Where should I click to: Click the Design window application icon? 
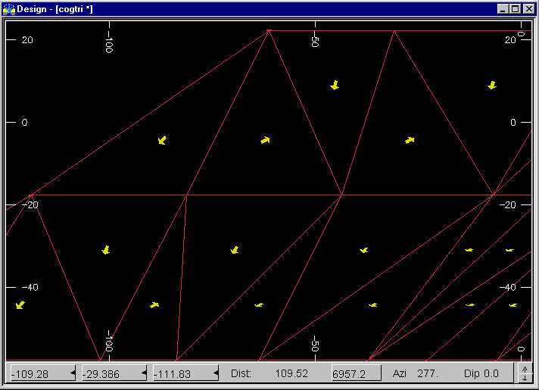click(8, 8)
